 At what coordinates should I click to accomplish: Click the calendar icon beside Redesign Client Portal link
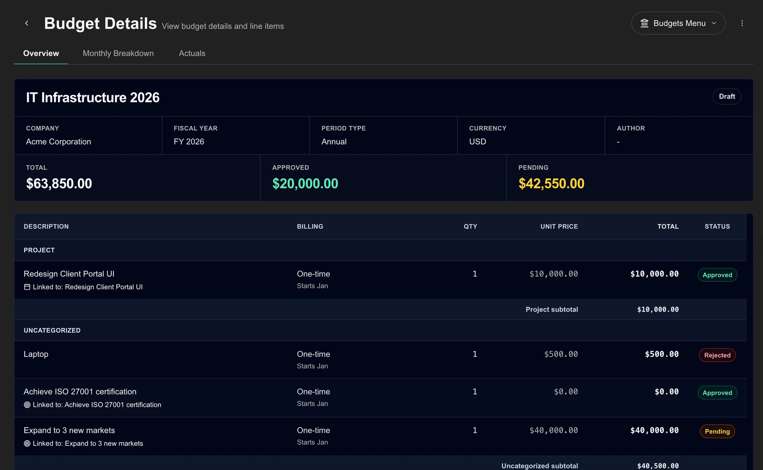click(x=27, y=287)
